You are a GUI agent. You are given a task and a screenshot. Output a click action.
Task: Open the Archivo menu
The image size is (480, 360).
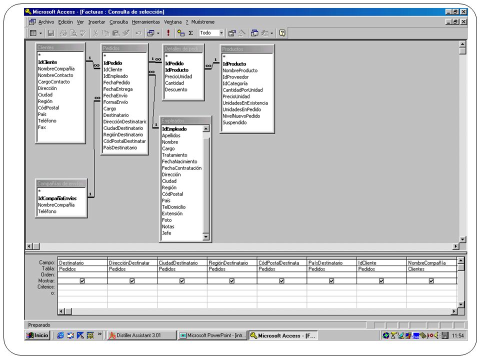pyautogui.click(x=46, y=22)
